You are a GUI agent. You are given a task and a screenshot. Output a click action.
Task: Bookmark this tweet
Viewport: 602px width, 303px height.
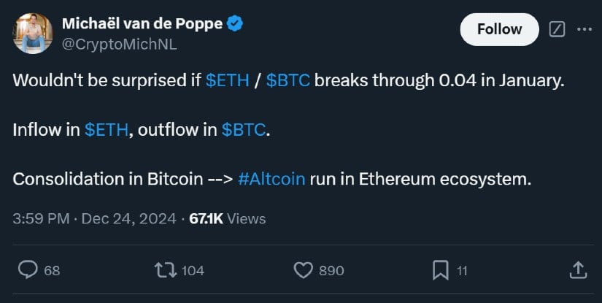tap(441, 270)
